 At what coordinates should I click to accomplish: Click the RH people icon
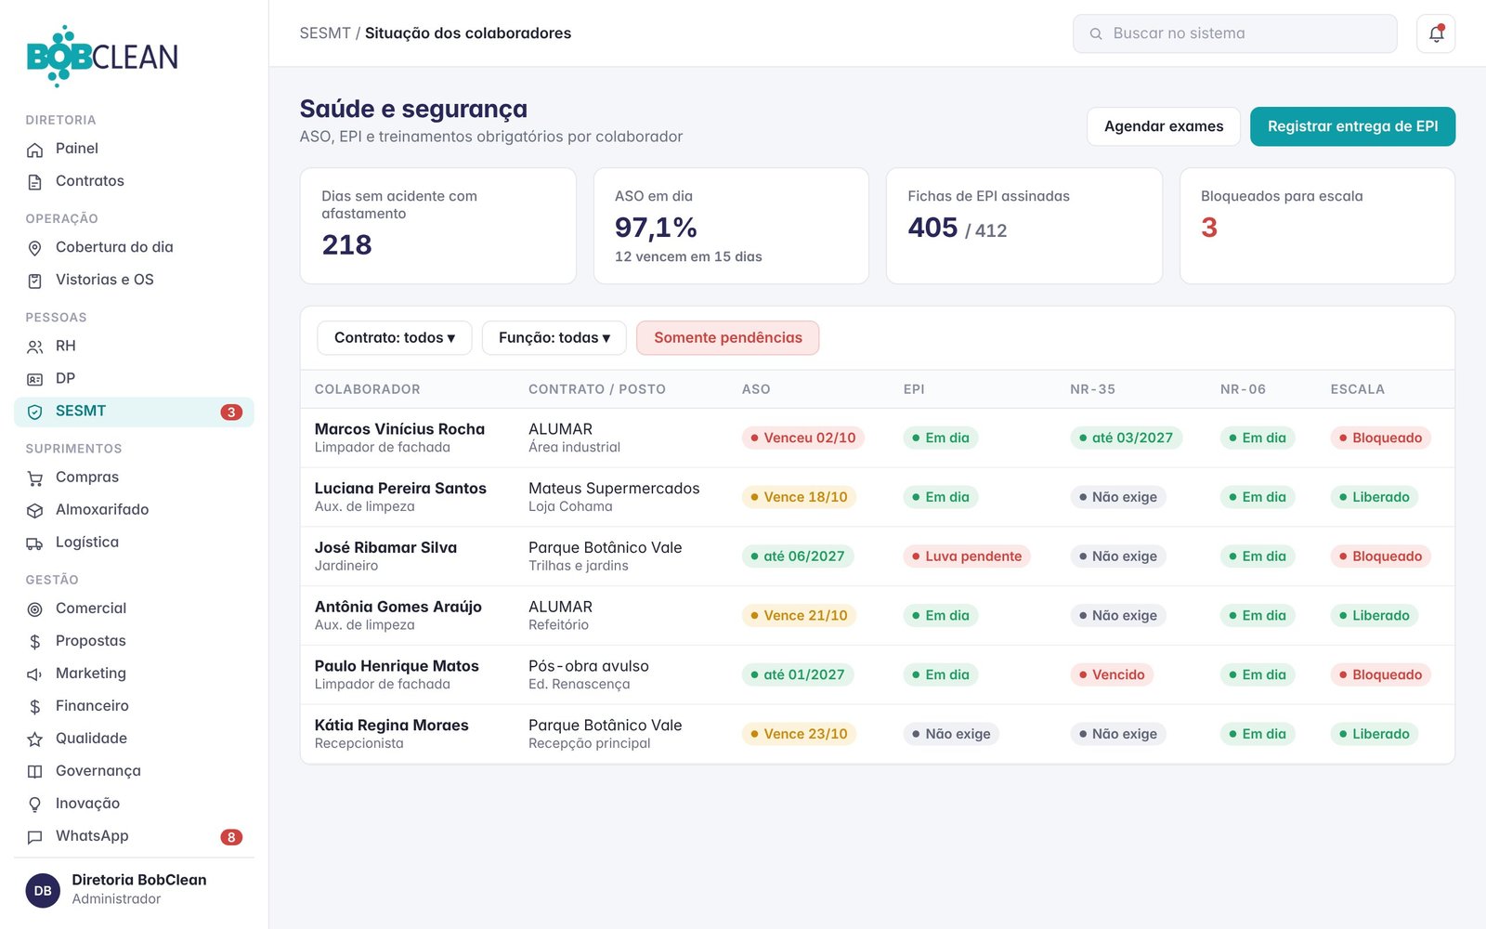coord(35,347)
